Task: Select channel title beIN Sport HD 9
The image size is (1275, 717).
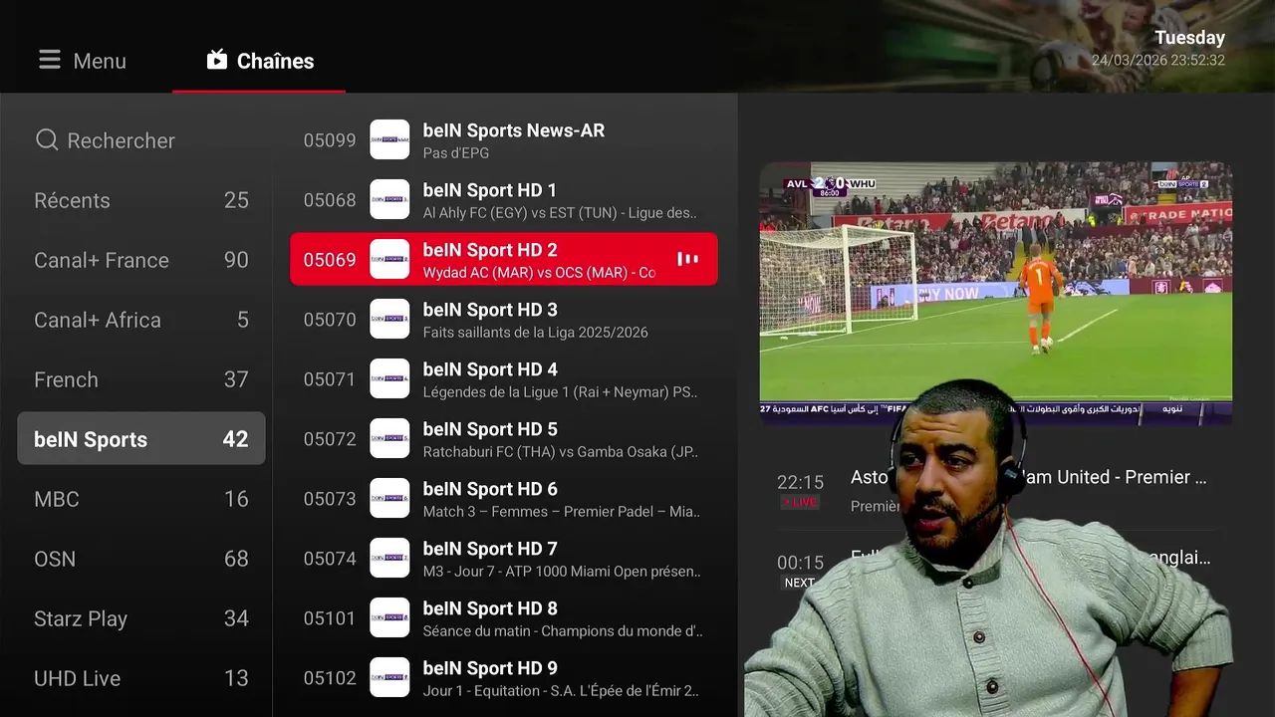Action: [x=490, y=668]
